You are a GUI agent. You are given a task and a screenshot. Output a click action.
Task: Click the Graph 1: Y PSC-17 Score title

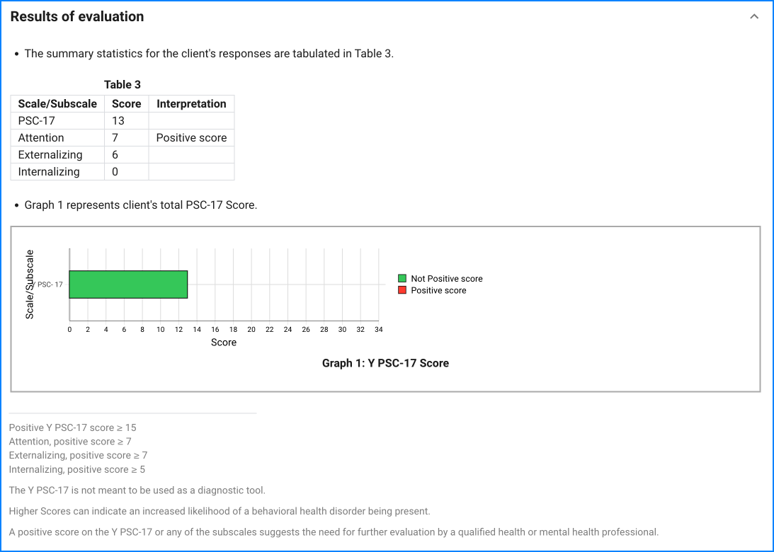pos(385,363)
